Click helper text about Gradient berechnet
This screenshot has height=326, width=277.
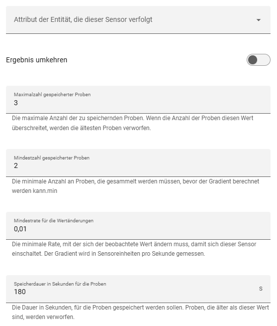click(135, 186)
